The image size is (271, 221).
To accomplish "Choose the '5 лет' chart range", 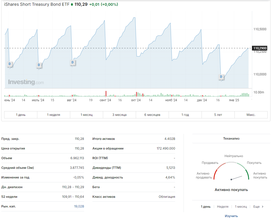I will coord(218,115).
